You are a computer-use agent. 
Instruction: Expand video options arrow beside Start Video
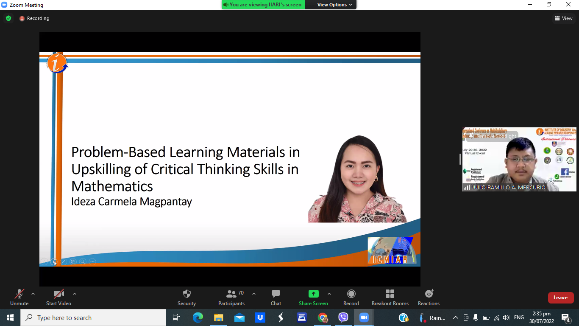pyautogui.click(x=75, y=294)
